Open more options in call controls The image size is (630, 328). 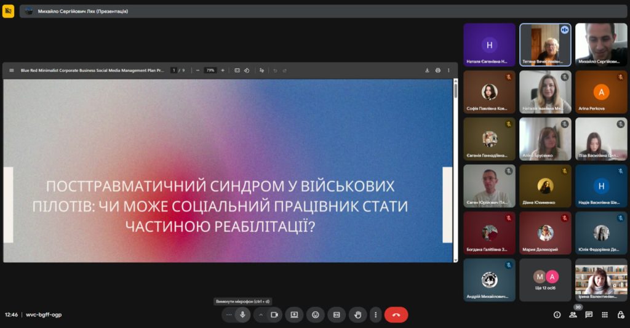(x=375, y=314)
